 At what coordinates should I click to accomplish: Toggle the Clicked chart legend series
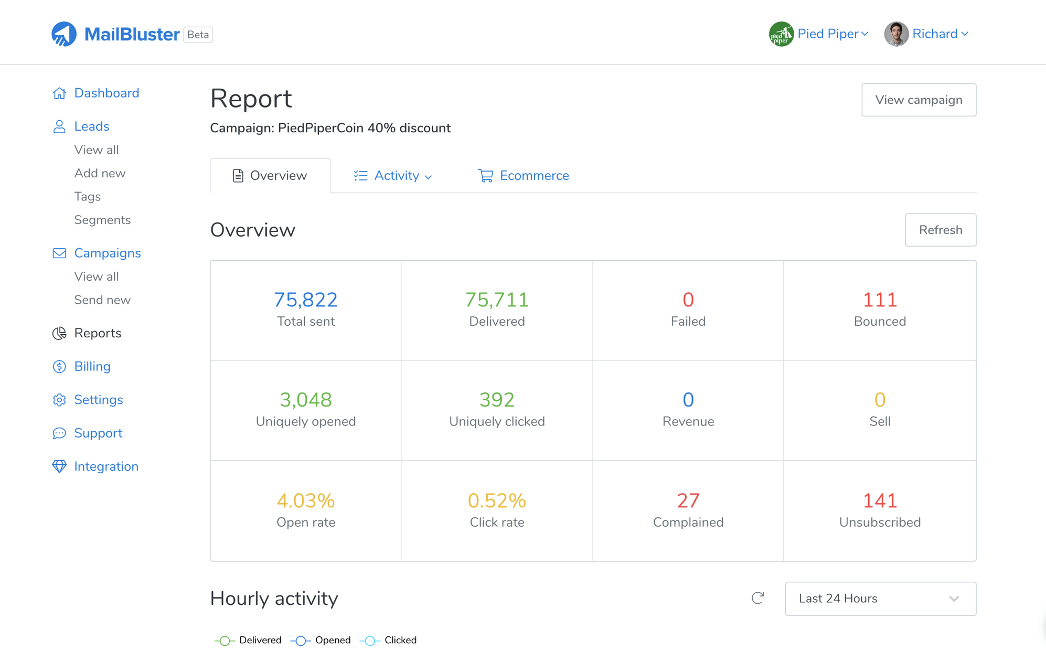pyautogui.click(x=388, y=640)
